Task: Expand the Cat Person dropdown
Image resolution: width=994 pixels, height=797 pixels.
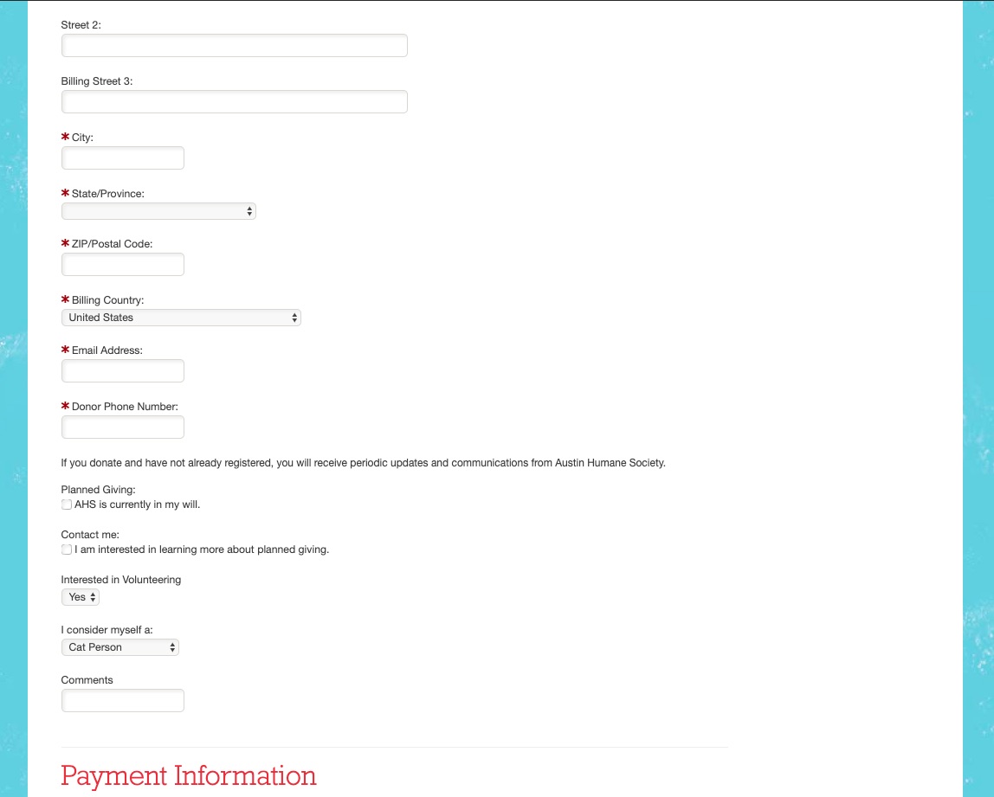Action: 120,647
